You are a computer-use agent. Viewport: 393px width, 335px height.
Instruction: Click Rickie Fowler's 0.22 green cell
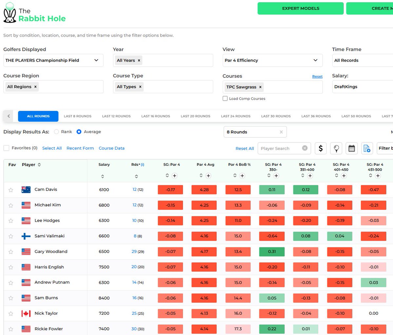click(272, 329)
